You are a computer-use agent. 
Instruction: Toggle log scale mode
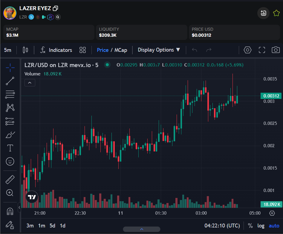[x=261, y=226]
